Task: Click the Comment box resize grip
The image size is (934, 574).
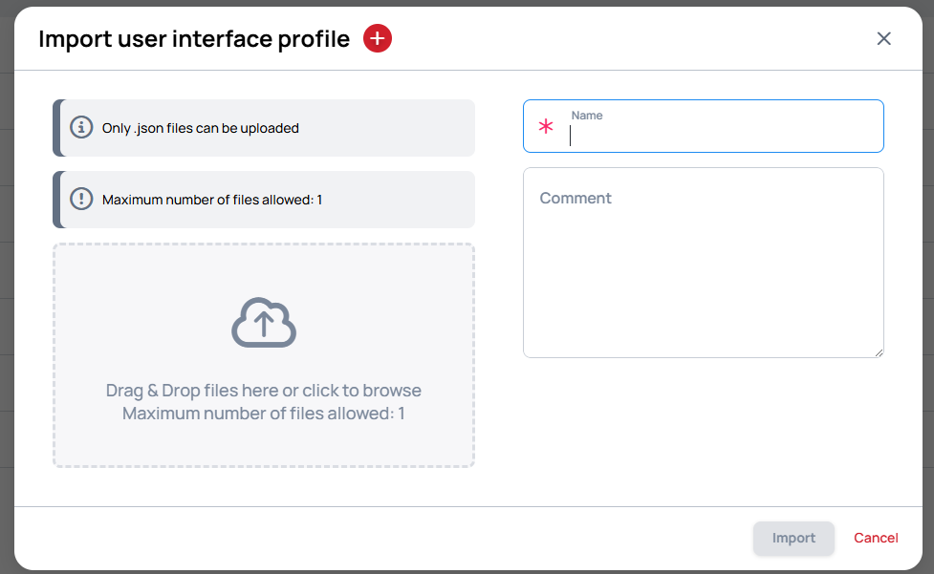Action: coord(880,351)
